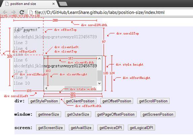Click the up arrow of the inner vertical scrollbar
Screen dimensions: 193x135
(x=99, y=59)
